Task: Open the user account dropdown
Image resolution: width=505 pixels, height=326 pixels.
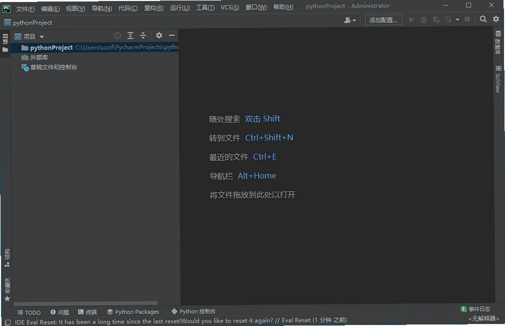Action: [x=350, y=20]
